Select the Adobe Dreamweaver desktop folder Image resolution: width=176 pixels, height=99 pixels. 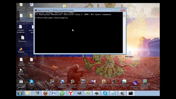pyautogui.click(x=31, y=18)
